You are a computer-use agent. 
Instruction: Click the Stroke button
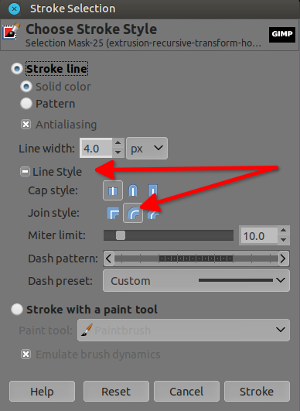(x=257, y=392)
